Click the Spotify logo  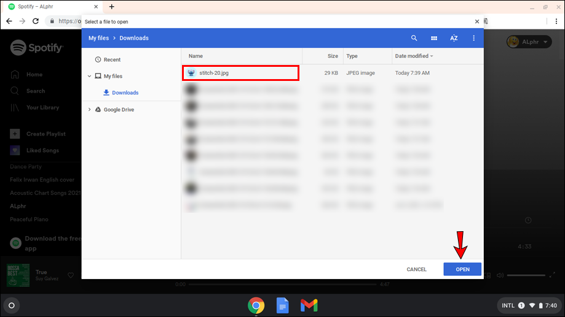37,47
